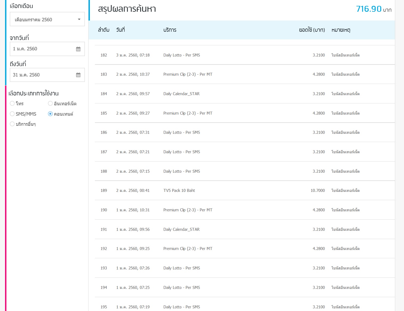
Task: Click row number 182
Action: (x=104, y=55)
